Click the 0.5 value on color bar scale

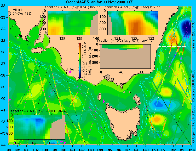coord(84,43)
